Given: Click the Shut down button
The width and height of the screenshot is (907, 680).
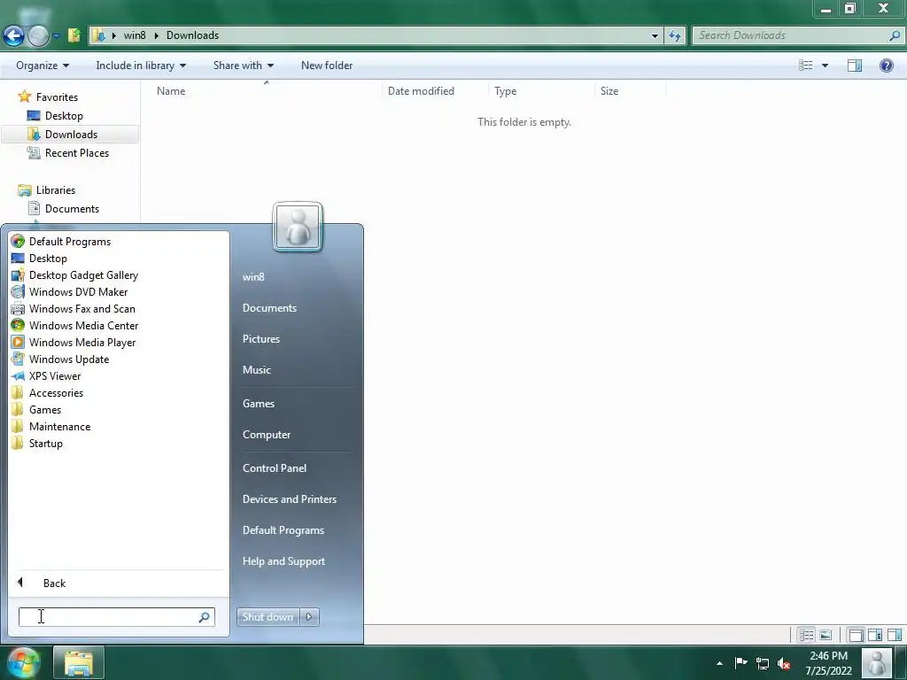Looking at the screenshot, I should [x=267, y=617].
